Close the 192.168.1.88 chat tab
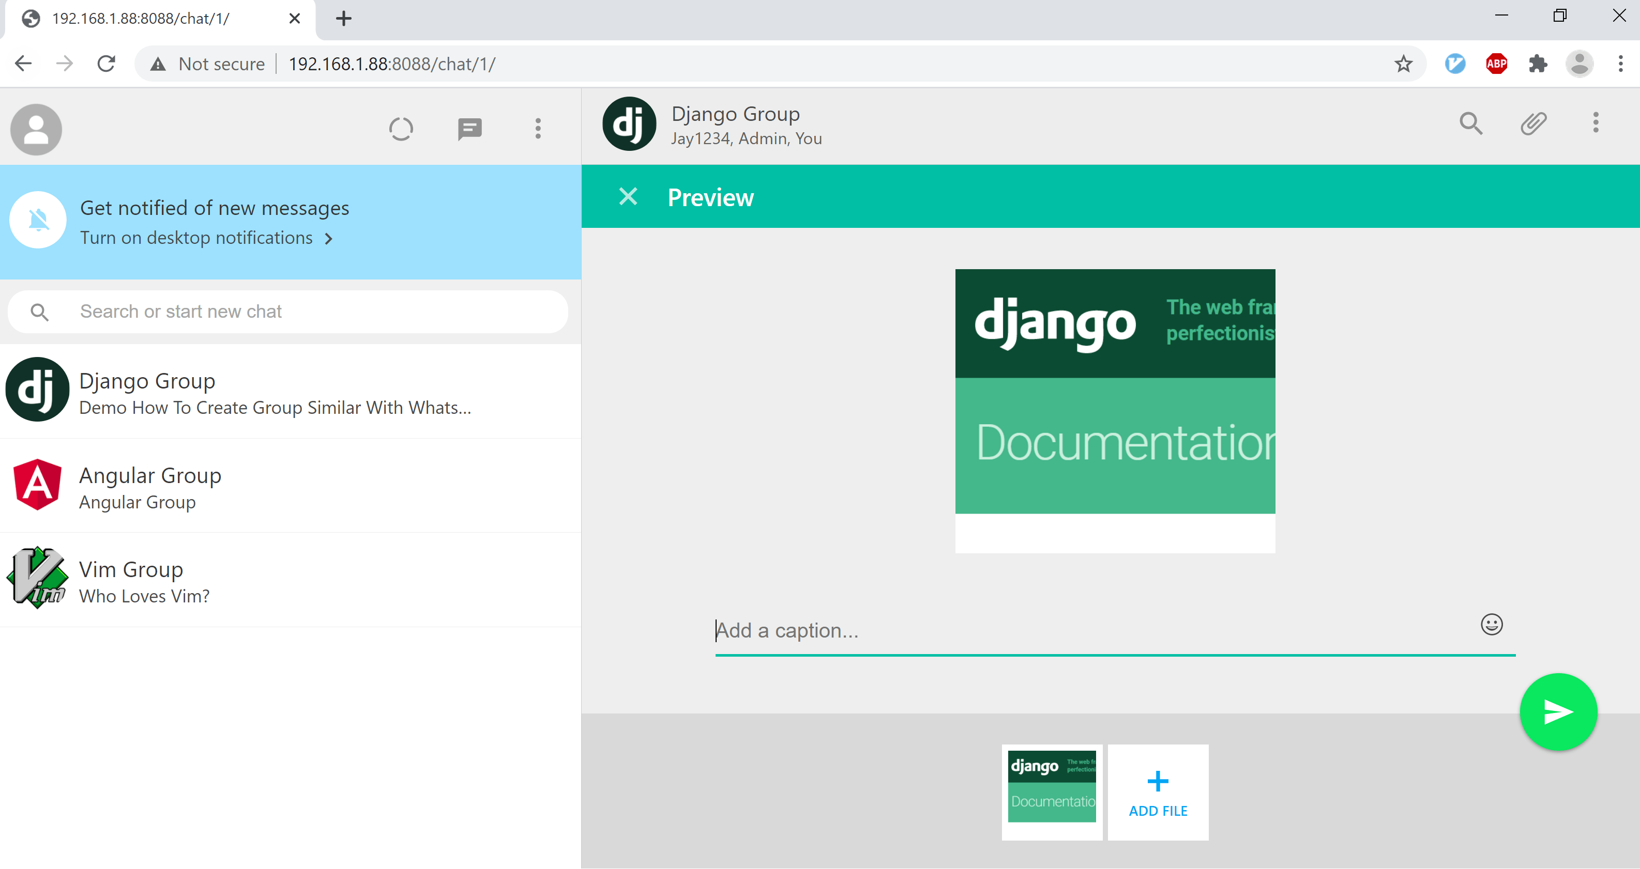1640x869 pixels. click(294, 19)
